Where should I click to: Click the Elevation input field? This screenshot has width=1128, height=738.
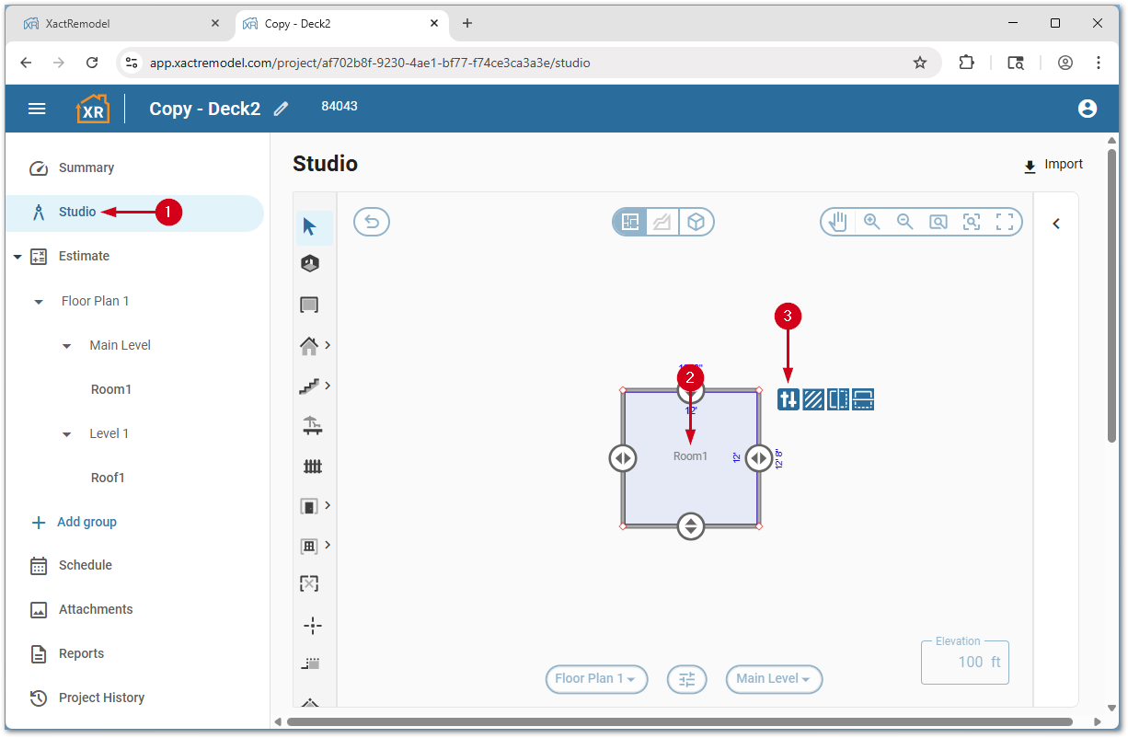pyautogui.click(x=965, y=663)
